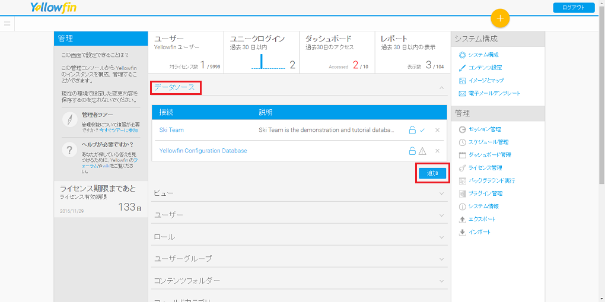Click the ライセンス期限まであと panel
The width and height of the screenshot is (605, 302).
click(x=101, y=199)
